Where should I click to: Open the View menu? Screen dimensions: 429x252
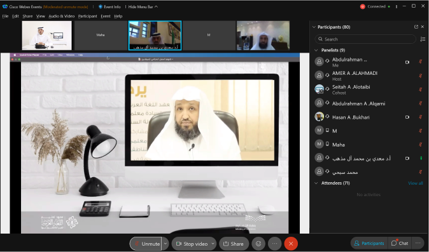point(41,17)
